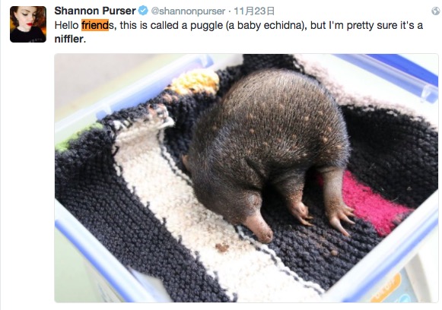Viewport: 442px width, 310px height.
Task: Click the blue container lid clip in photo
Action: click(x=428, y=93)
